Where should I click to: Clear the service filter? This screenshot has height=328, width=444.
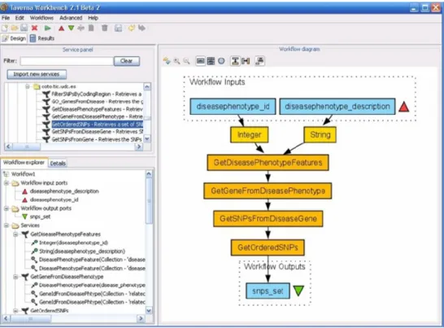coord(127,61)
